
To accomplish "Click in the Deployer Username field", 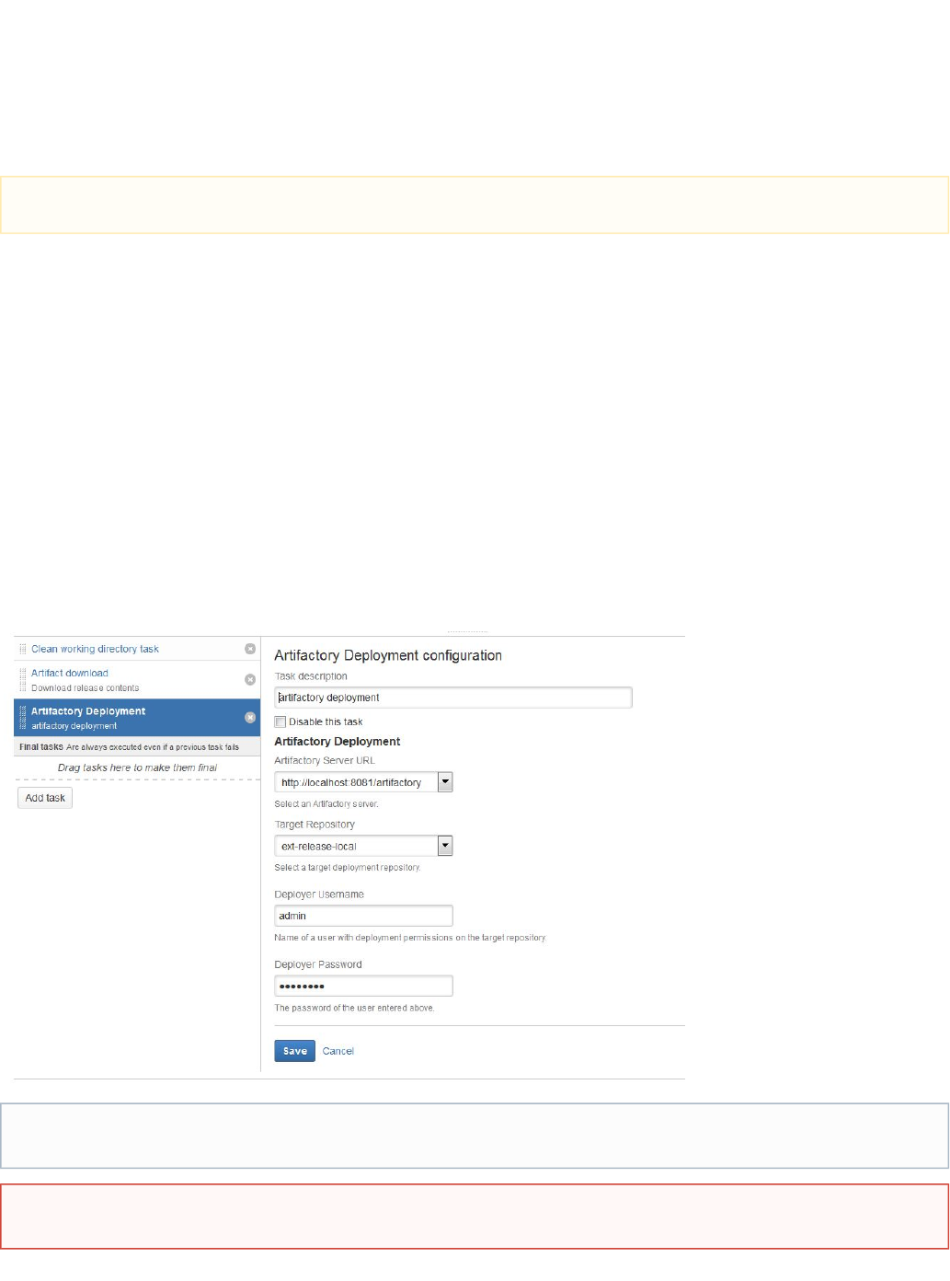I will pyautogui.click(x=363, y=916).
